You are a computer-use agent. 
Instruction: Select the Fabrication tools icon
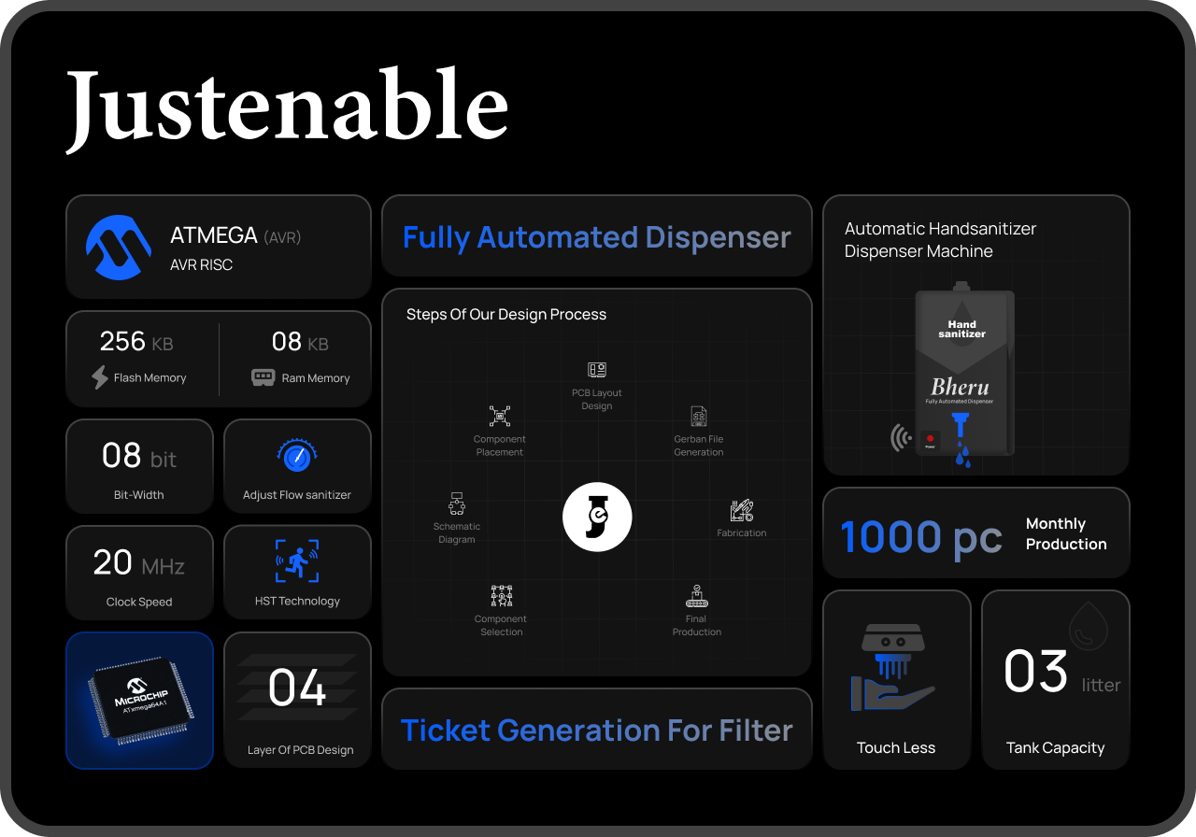pos(742,511)
